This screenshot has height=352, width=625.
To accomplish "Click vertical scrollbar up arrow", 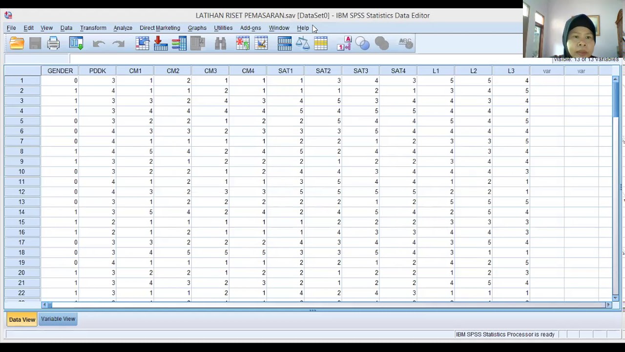I will [x=616, y=79].
